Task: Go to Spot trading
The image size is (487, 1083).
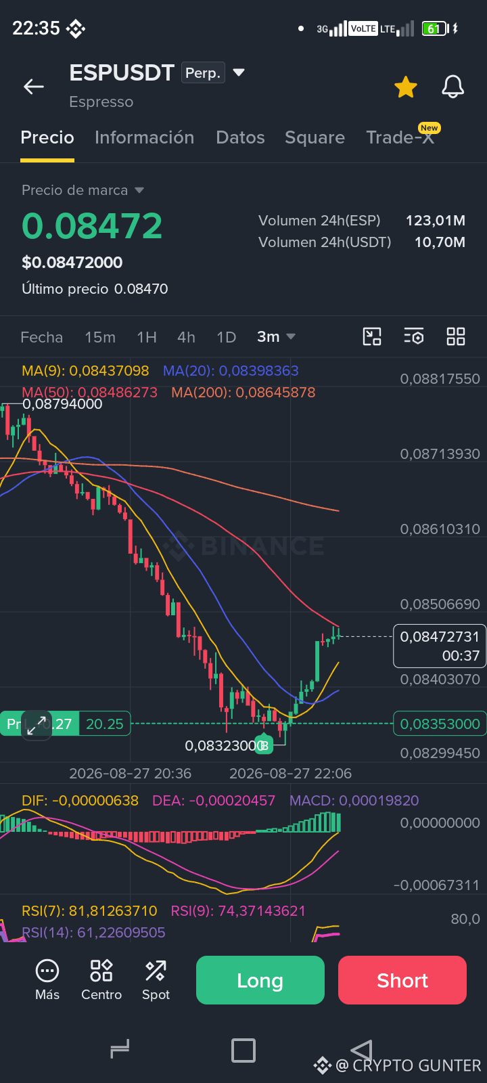Action: pyautogui.click(x=156, y=979)
